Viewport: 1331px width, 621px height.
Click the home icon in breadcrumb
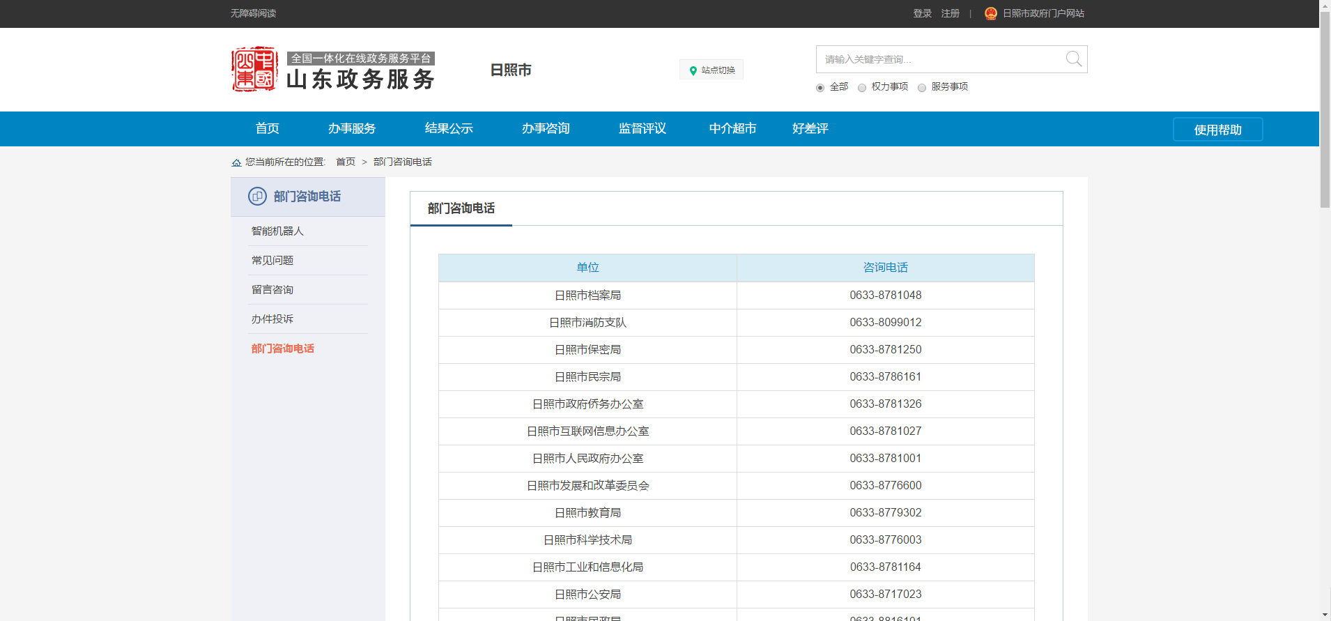point(236,162)
